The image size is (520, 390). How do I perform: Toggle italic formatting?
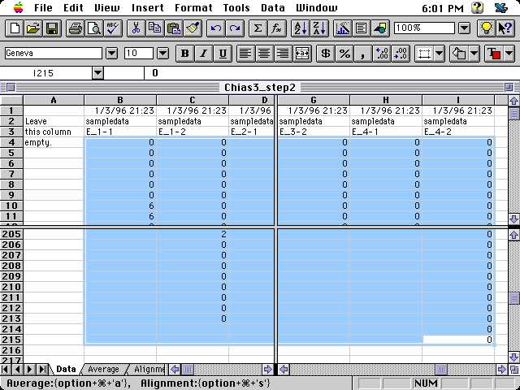(204, 54)
